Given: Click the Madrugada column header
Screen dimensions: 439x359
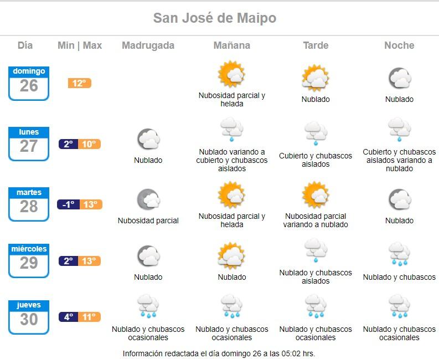Looking at the screenshot, I should click(148, 45).
